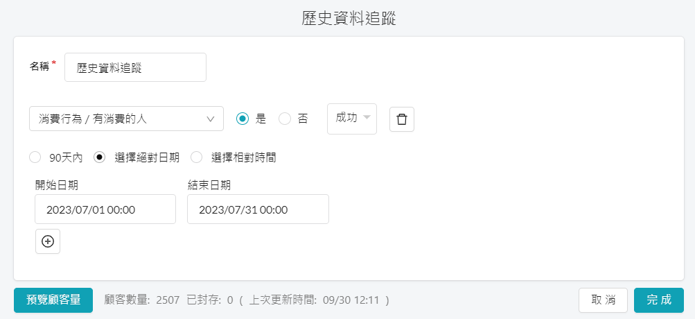The image size is (695, 319).
Task: Choose the 90天內 time range option
Action: tap(35, 157)
